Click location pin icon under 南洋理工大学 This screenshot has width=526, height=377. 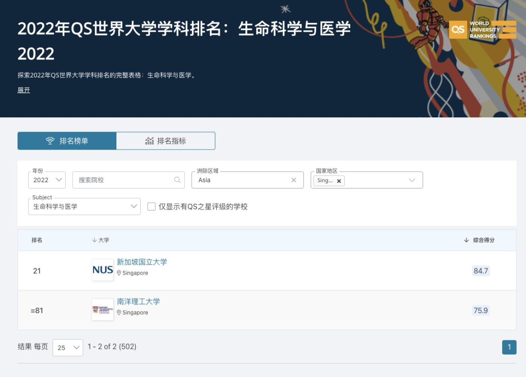click(119, 313)
